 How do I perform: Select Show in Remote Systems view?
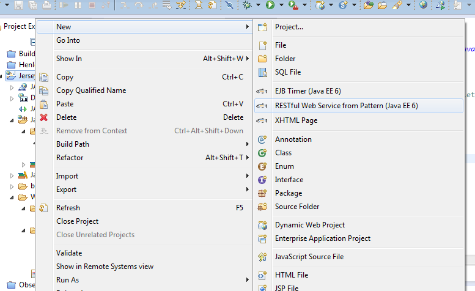click(105, 267)
